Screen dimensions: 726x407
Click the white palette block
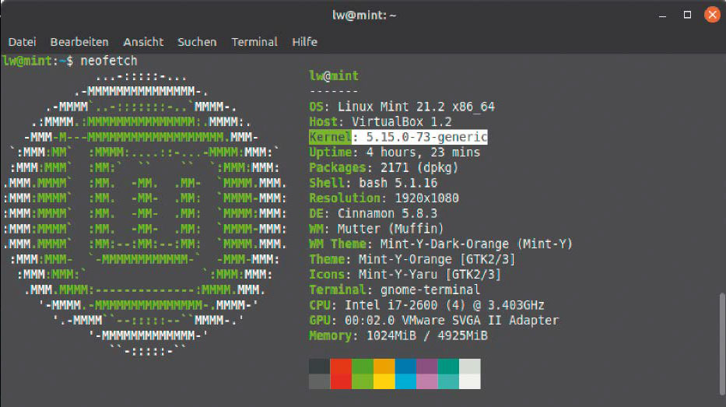(x=470, y=374)
